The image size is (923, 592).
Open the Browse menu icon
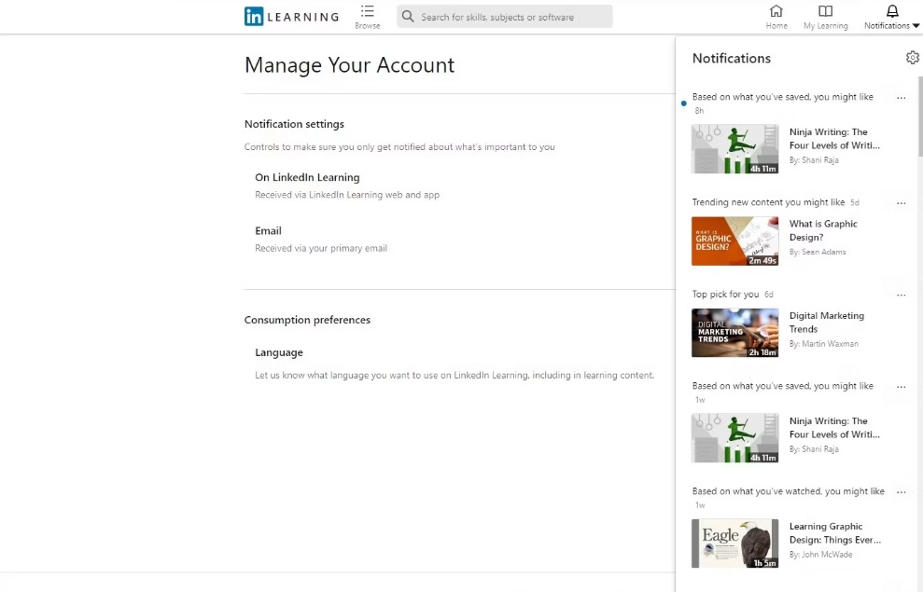tap(368, 11)
